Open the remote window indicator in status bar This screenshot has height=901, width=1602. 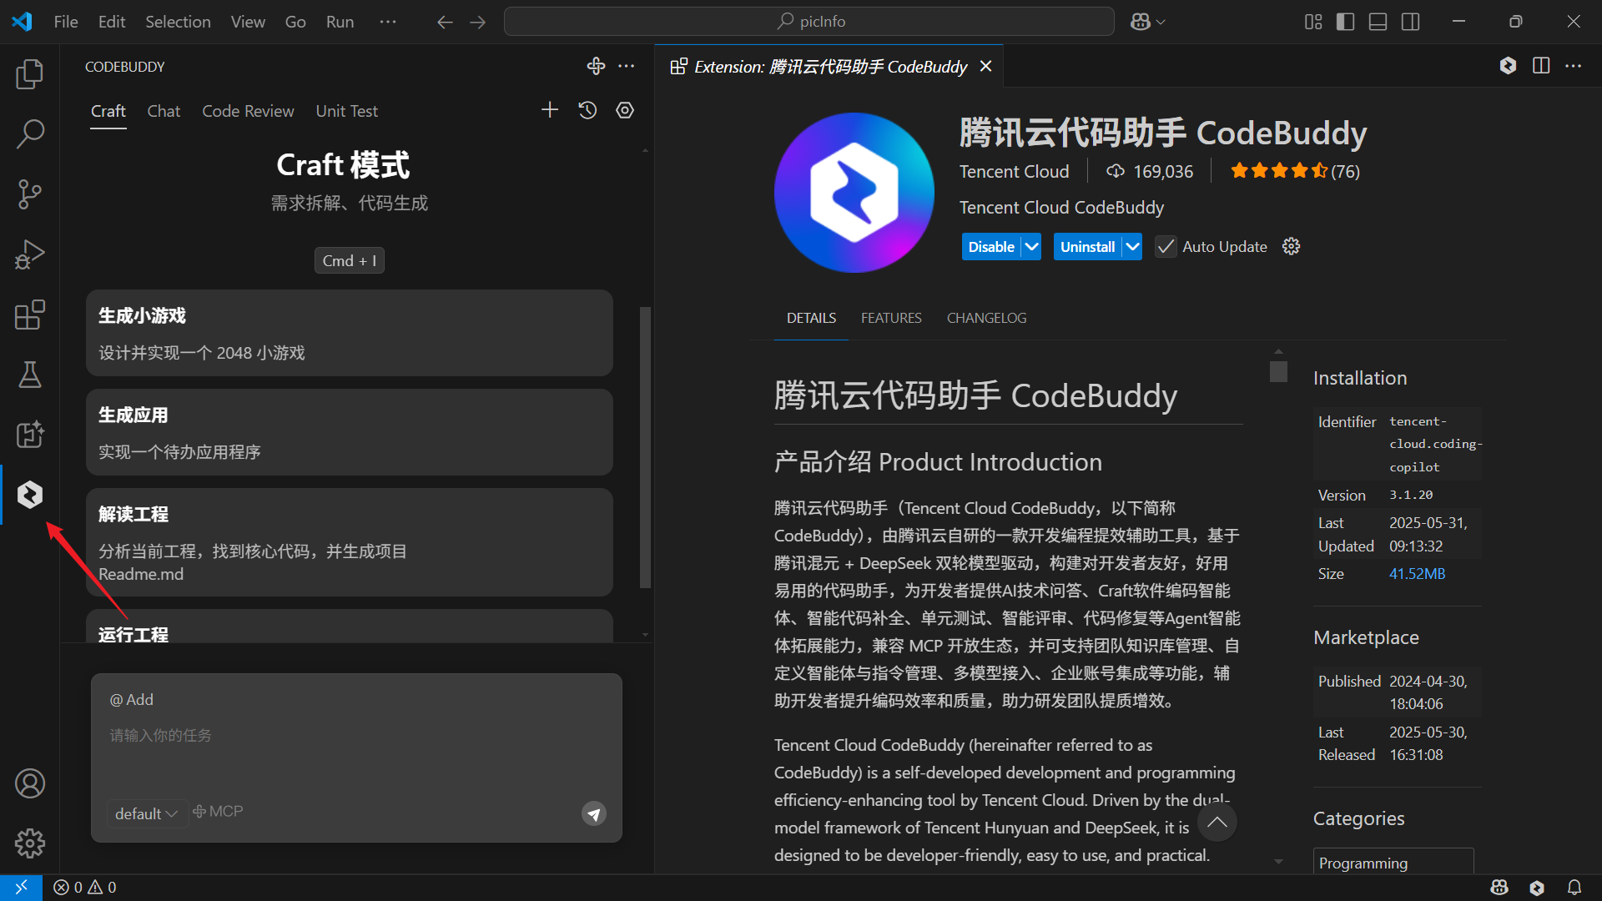pyautogui.click(x=21, y=888)
